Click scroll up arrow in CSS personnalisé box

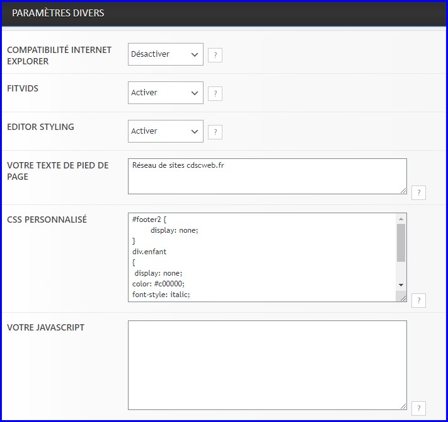[401, 219]
